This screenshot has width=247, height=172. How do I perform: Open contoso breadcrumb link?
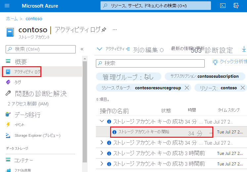[34, 19]
